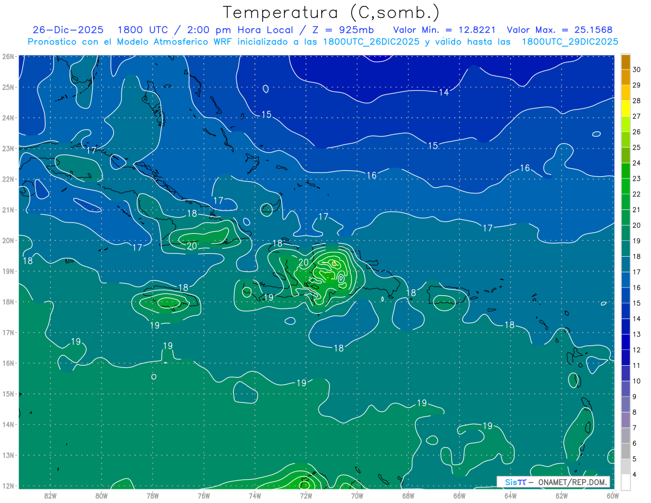This screenshot has width=651, height=503.
Task: Click the "80W" longitude label
Action: 101,495
